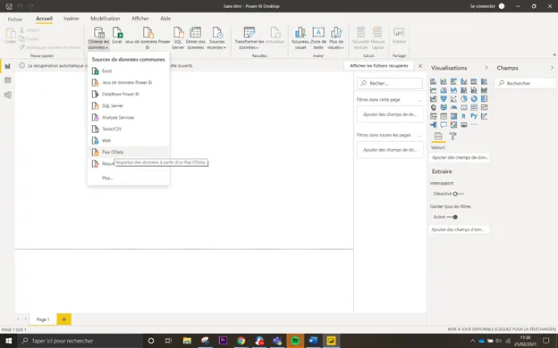558x348 pixels.
Task: Click Se connecter in the title bar
Action: pos(482,6)
